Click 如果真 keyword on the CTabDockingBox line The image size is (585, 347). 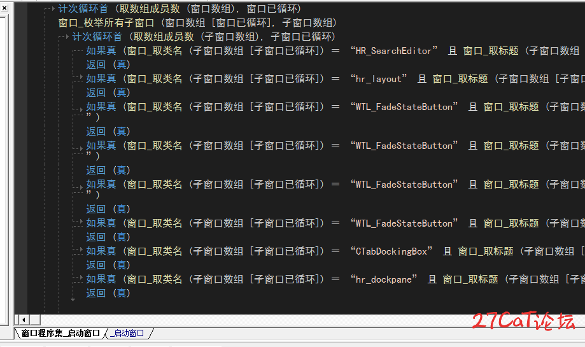(x=101, y=251)
